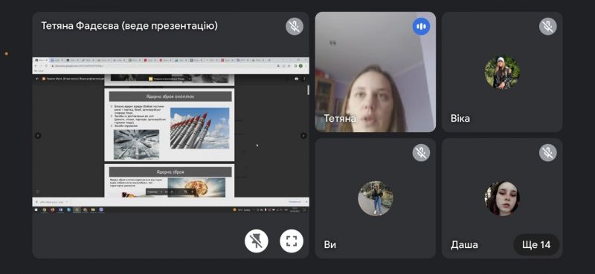Click the 'Ядерна зброя охоплює' slide heading
This screenshot has width=595, height=274.
pyautogui.click(x=170, y=97)
